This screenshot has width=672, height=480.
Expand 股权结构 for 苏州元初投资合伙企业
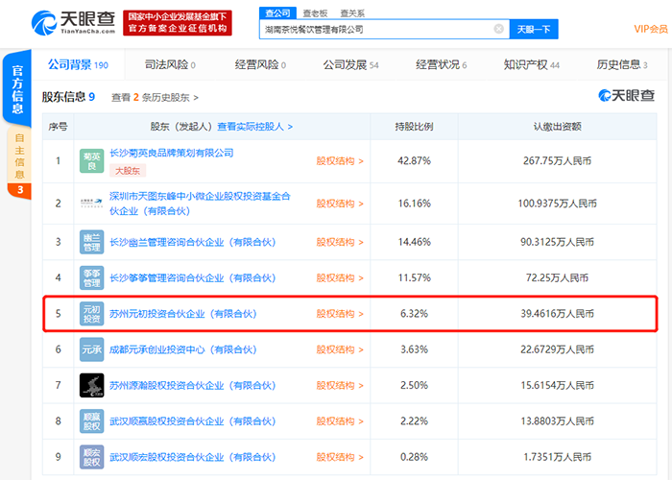pos(340,314)
